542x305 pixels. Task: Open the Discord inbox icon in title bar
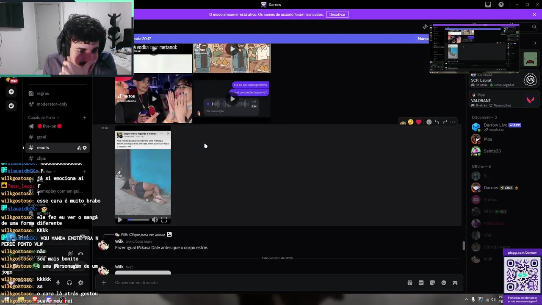click(x=488, y=5)
